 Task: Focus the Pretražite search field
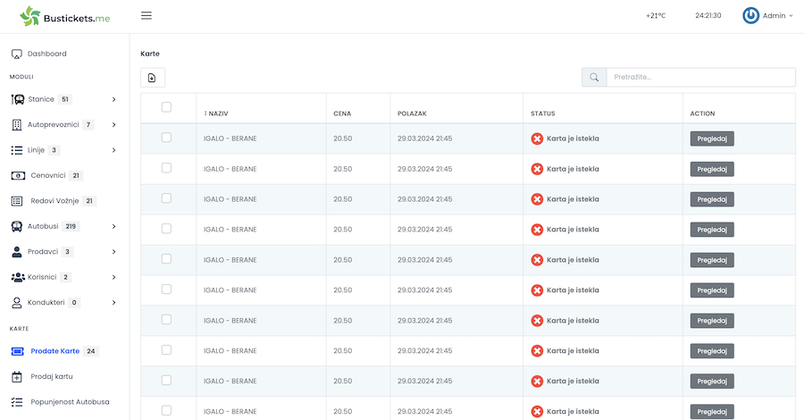[701, 78]
